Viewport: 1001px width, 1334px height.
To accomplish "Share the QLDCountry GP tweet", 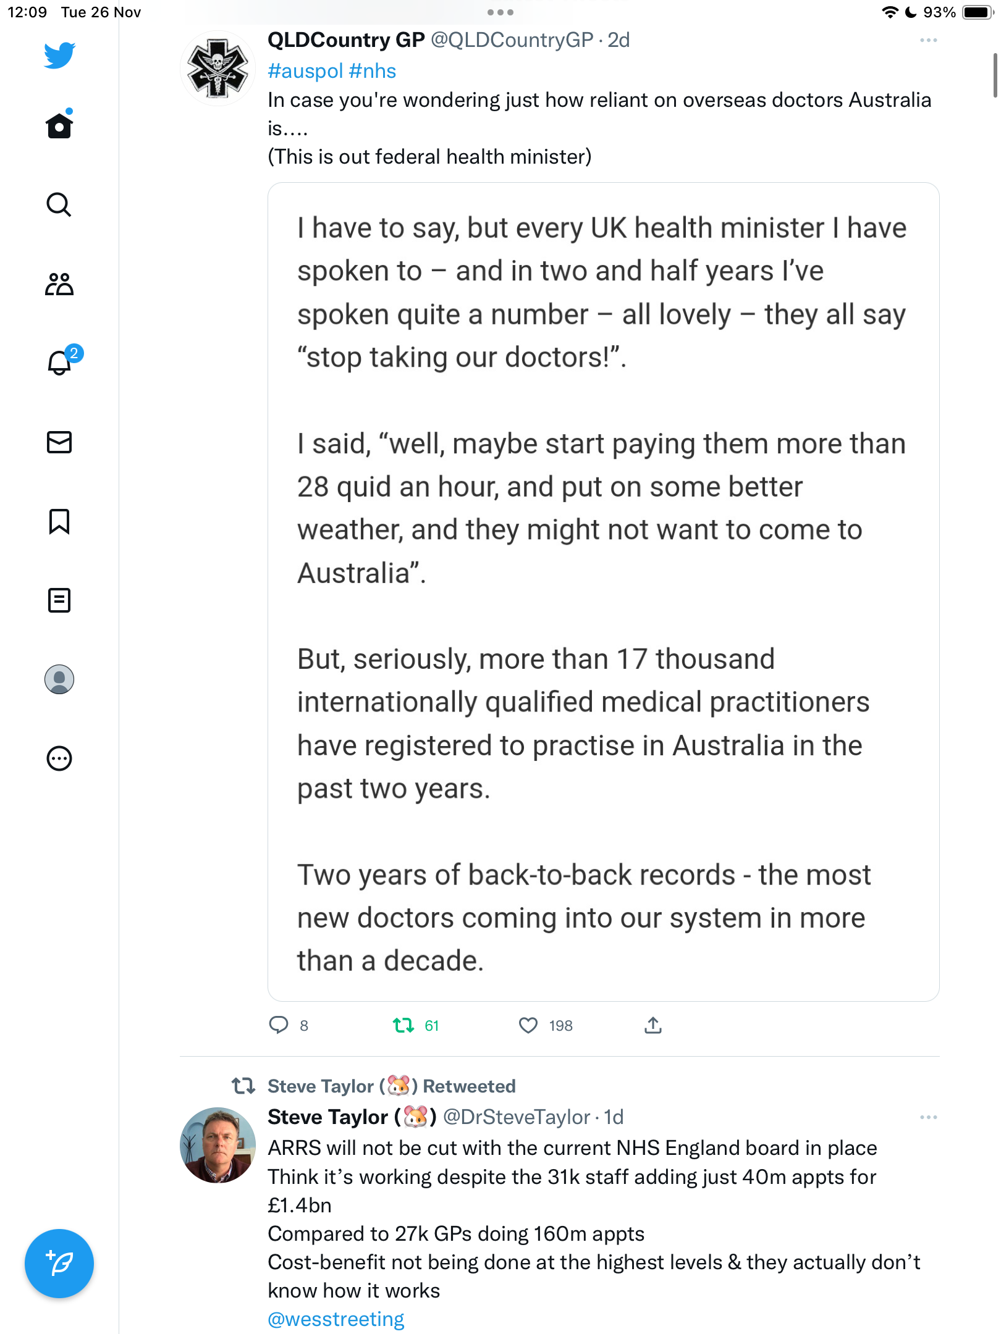I will tap(653, 1025).
